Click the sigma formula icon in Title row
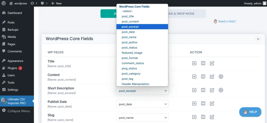267x123 pixels. pyautogui.click(x=203, y=63)
